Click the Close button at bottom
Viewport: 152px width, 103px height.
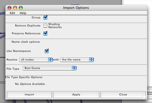coord(123,95)
